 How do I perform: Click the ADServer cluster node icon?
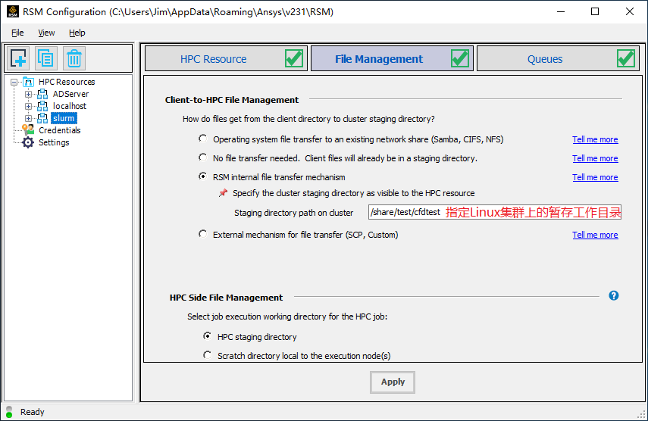tap(42, 94)
